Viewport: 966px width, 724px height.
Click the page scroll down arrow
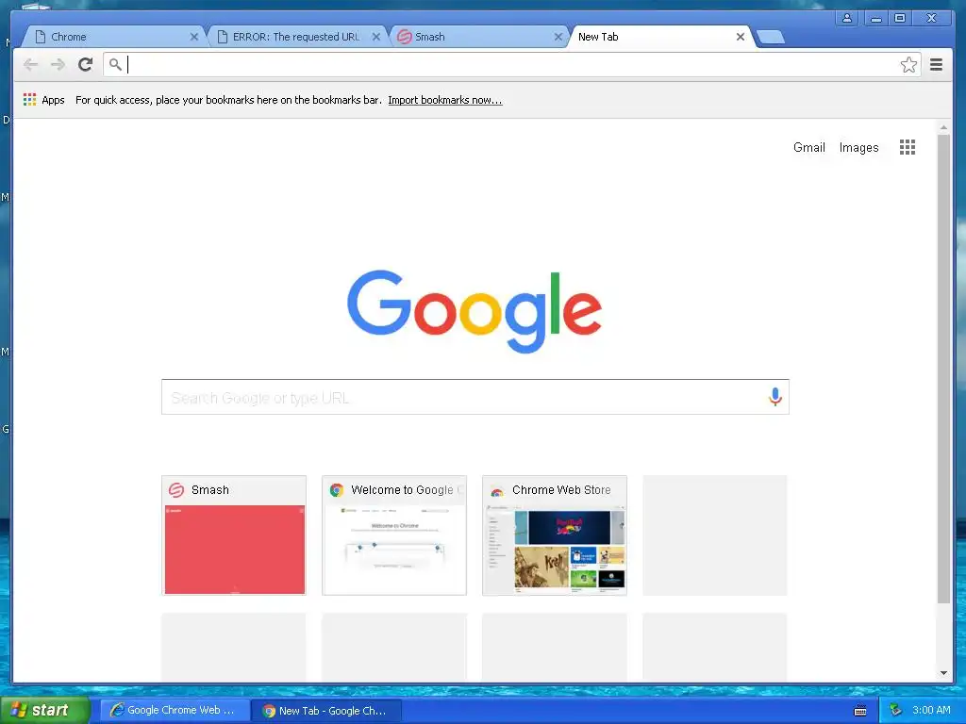[x=943, y=673]
